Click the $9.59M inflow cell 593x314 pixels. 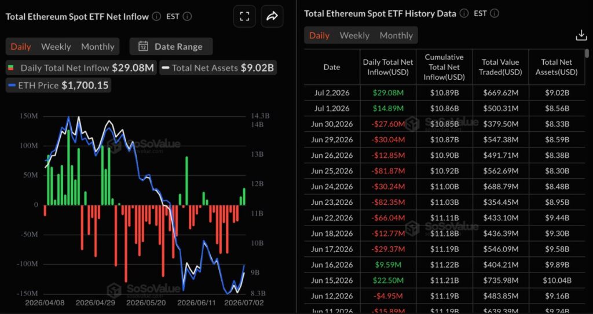pos(388,265)
